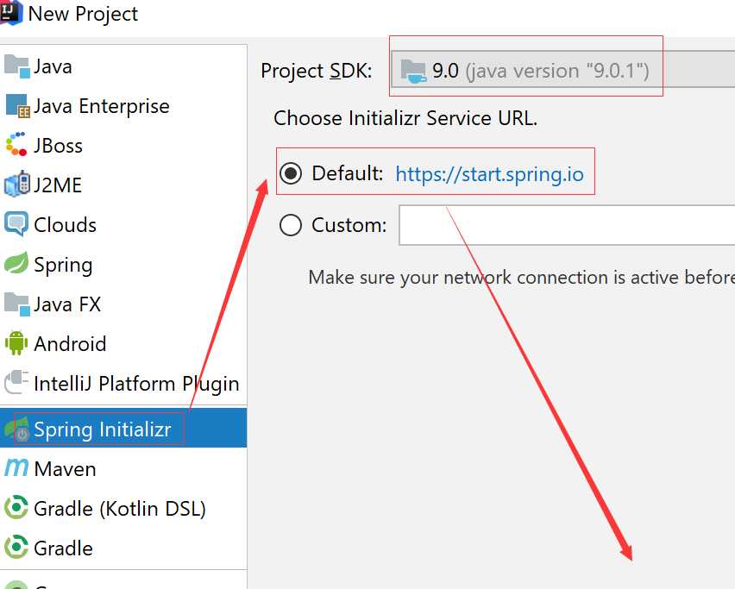This screenshot has width=735, height=589.
Task: Select Java FX list entry
Action: [x=67, y=304]
